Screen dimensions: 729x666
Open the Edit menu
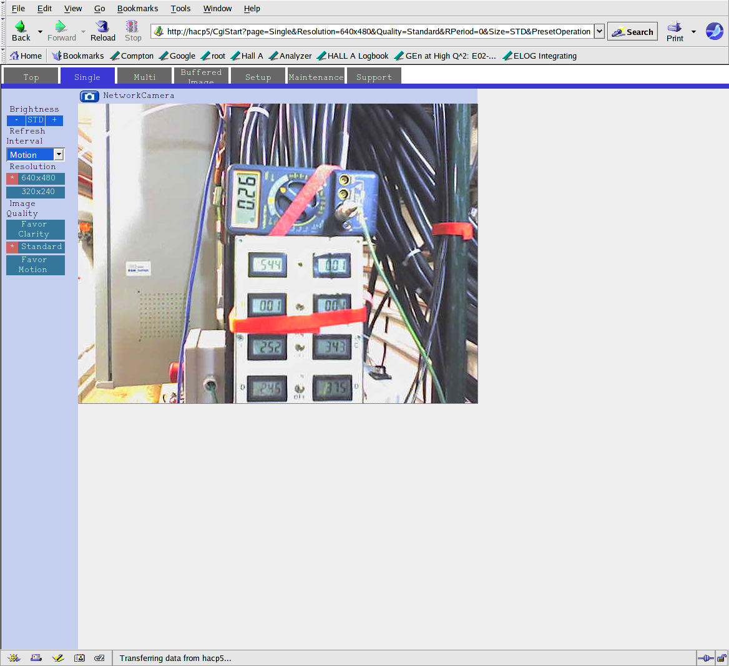click(x=44, y=8)
